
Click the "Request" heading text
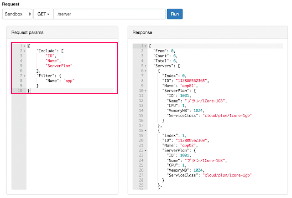[10, 4]
